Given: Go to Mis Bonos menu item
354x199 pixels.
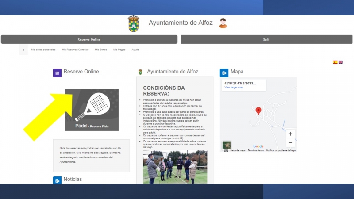Looking at the screenshot, I should (x=101, y=50).
